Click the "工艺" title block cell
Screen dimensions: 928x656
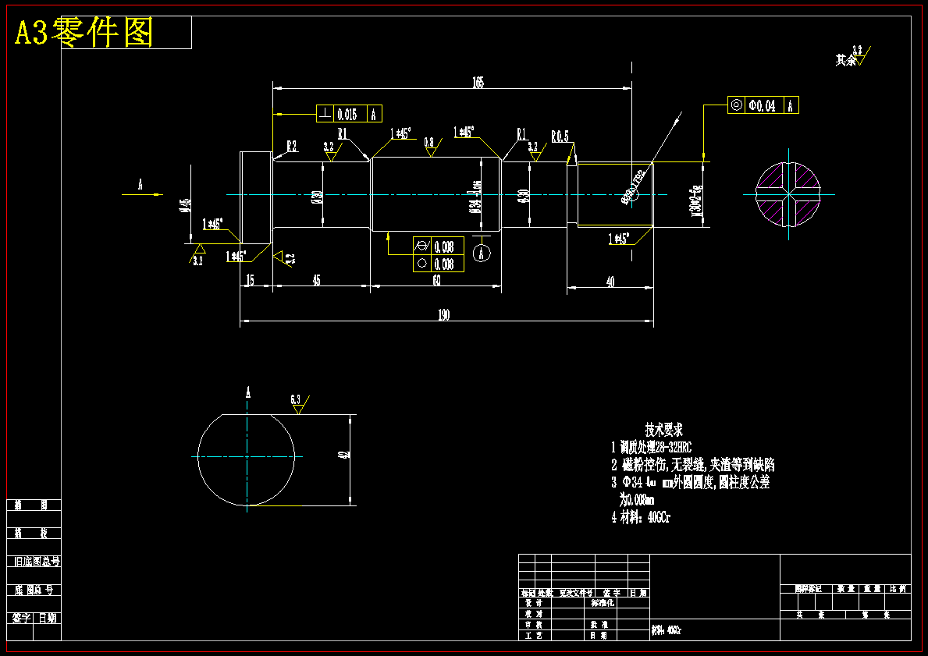point(534,636)
